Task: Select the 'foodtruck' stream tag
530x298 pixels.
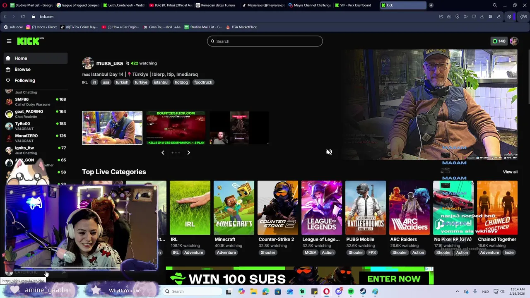Action: (x=203, y=82)
